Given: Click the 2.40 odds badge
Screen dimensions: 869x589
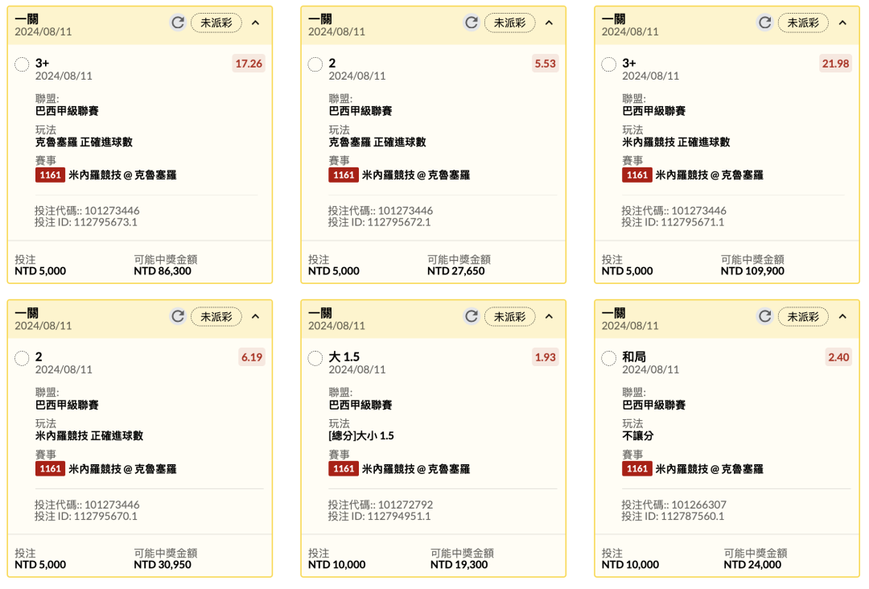Looking at the screenshot, I should 838,357.
